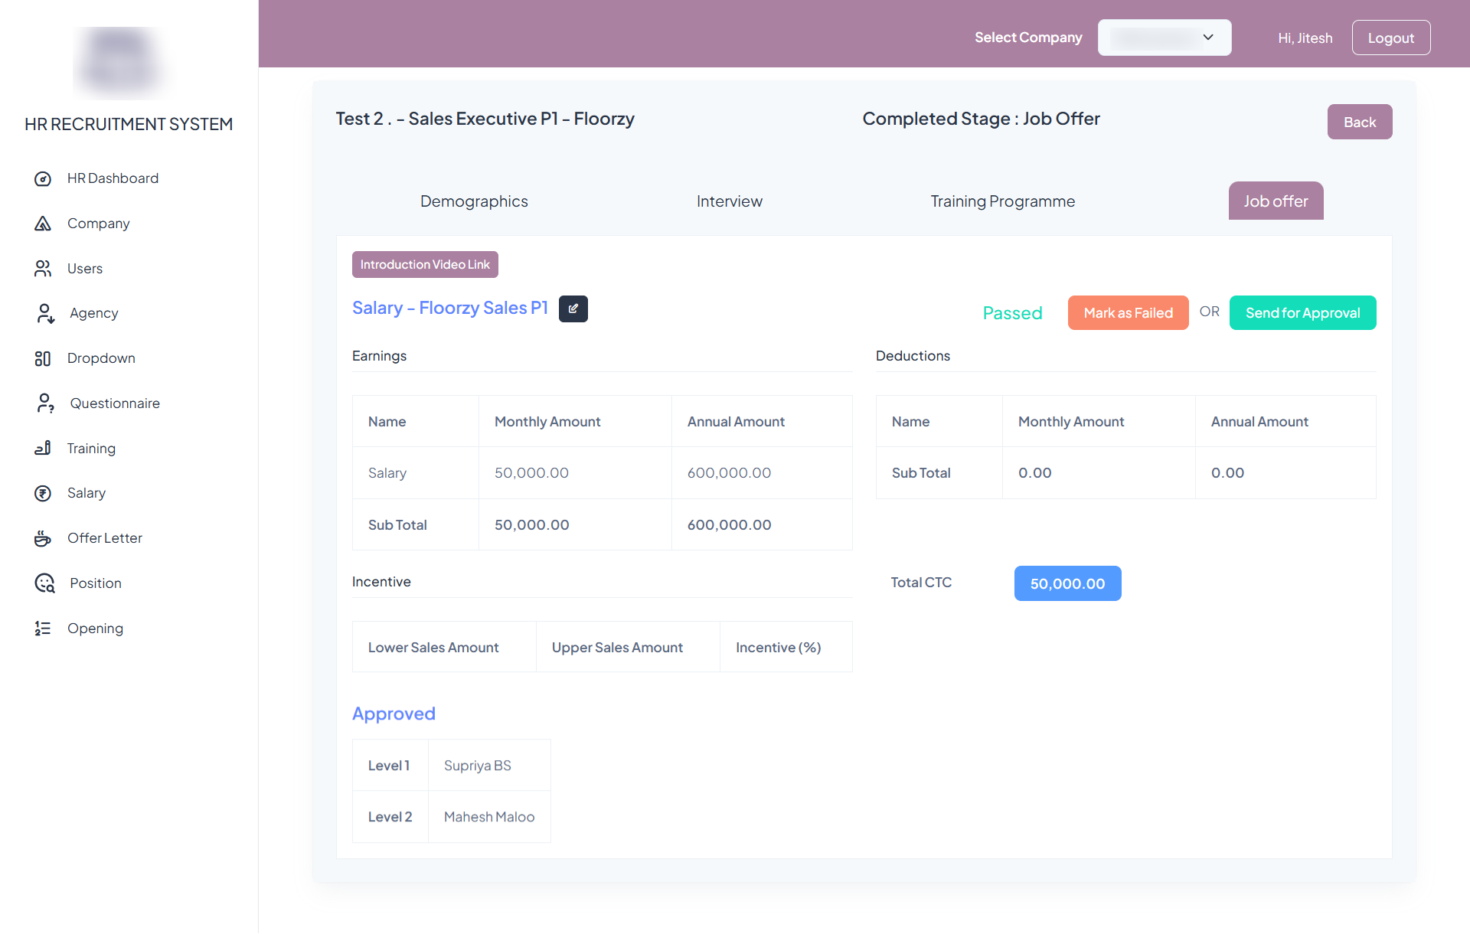Select the Job offer tab
The image size is (1470, 934).
pos(1276,201)
